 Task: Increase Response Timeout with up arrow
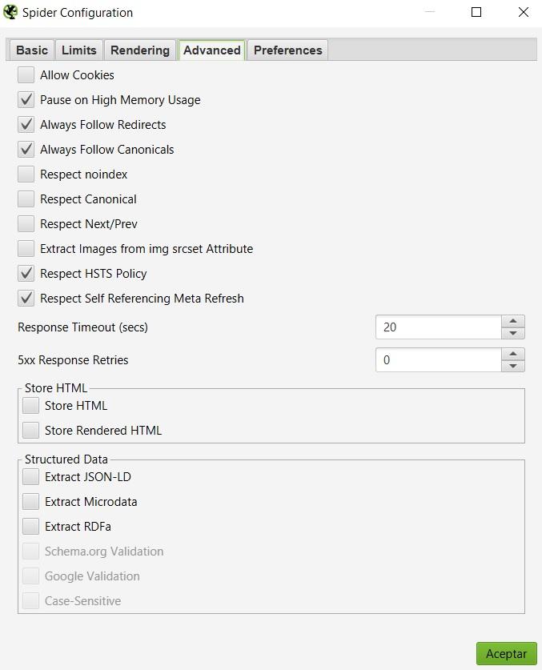[513, 321]
